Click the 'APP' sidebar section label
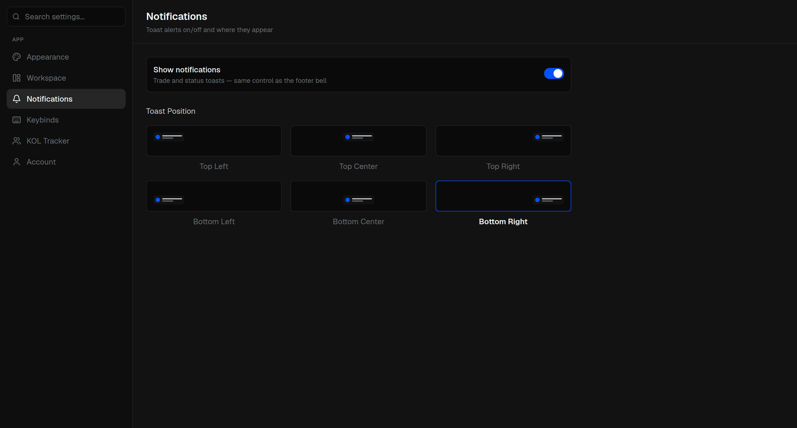Viewport: 797px width, 428px height. 18,39
